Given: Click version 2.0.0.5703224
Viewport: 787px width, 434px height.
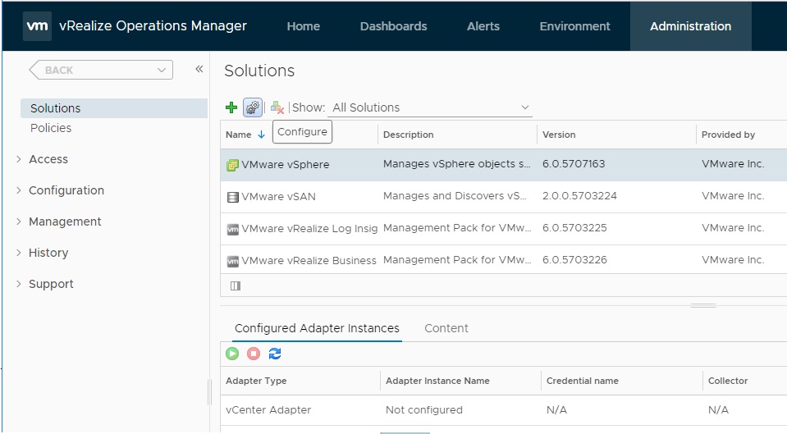Looking at the screenshot, I should [579, 196].
